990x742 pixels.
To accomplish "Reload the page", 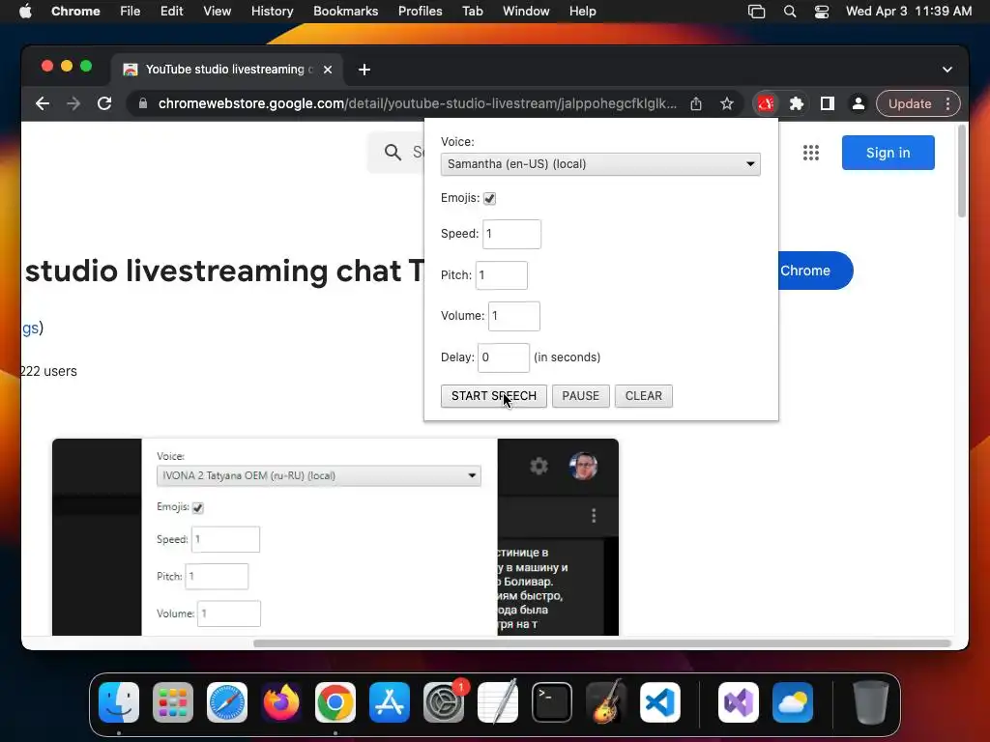I will pos(104,103).
